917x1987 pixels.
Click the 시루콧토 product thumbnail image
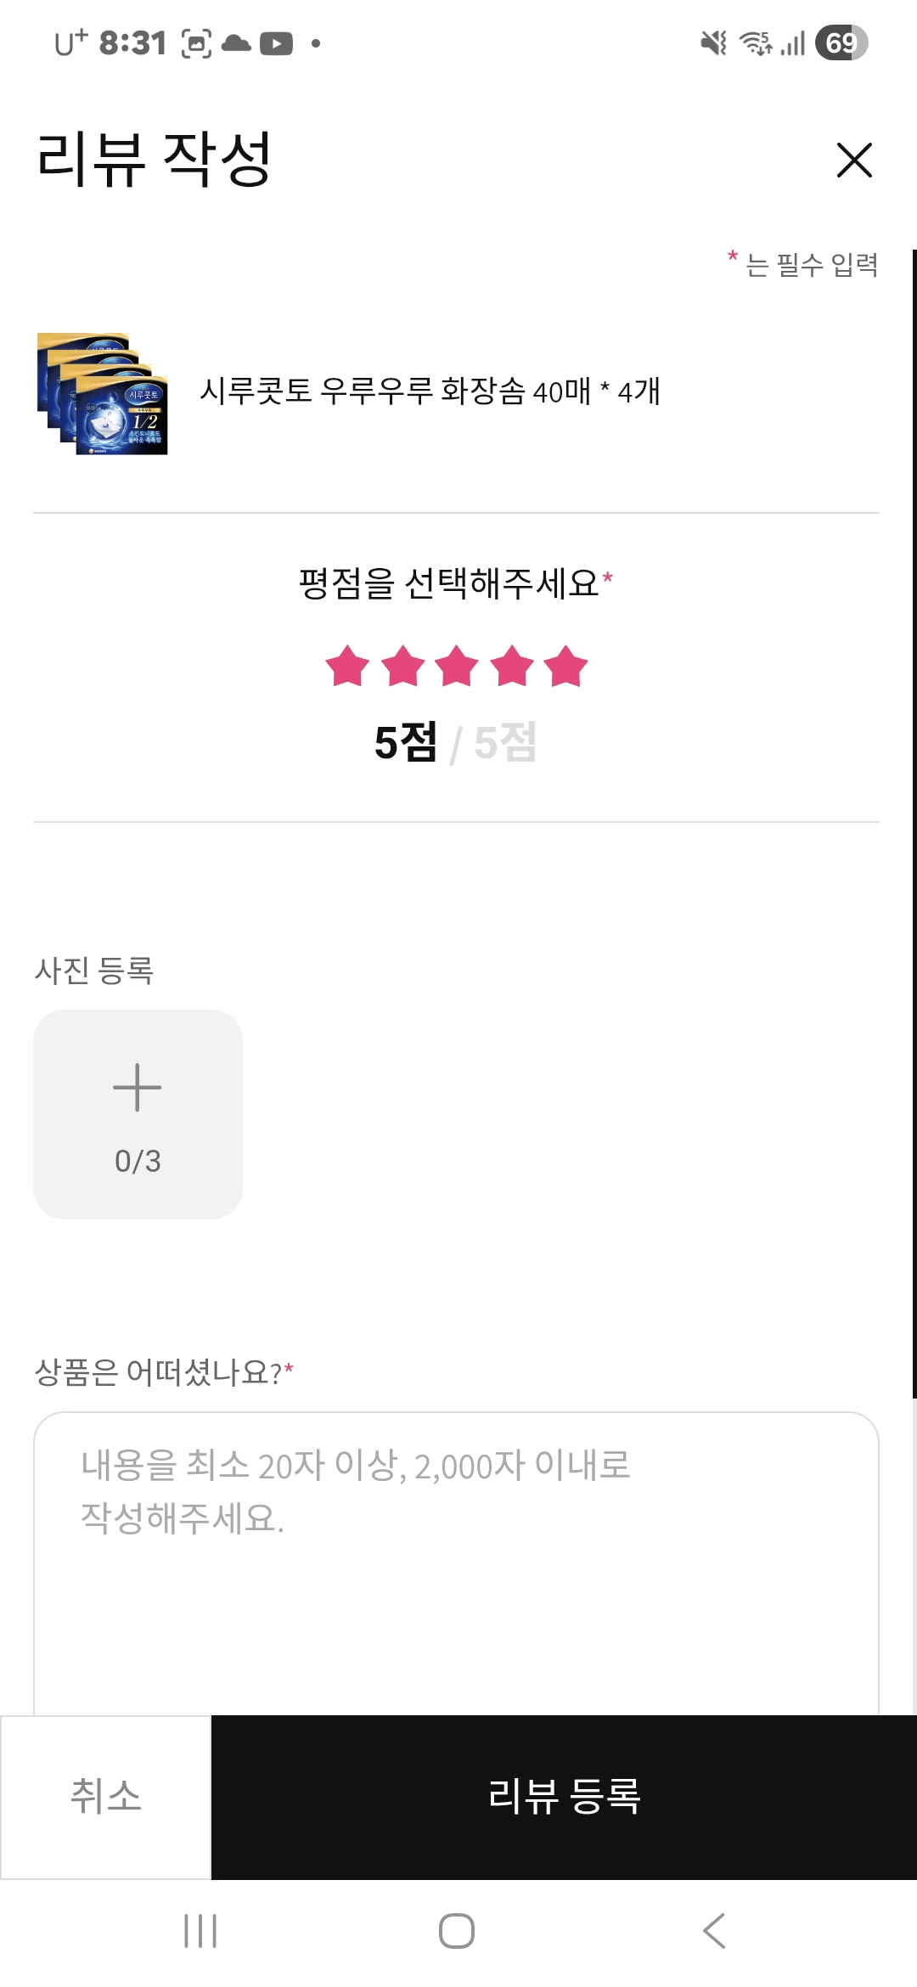pyautogui.click(x=103, y=393)
